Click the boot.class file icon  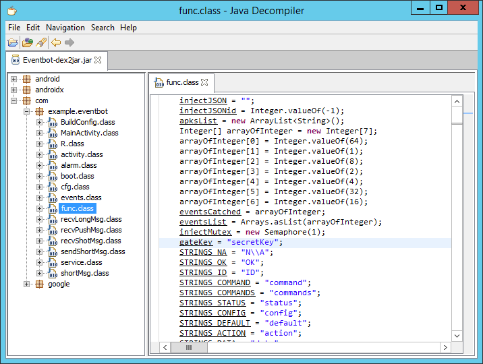tap(53, 177)
